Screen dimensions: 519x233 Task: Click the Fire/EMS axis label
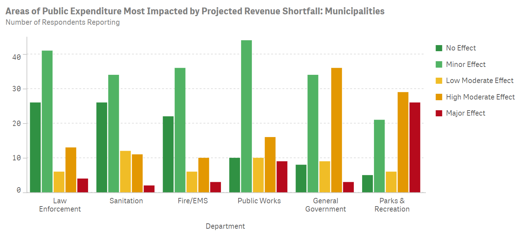point(193,201)
